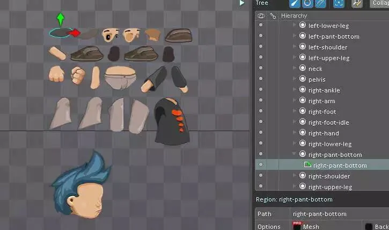Click the Path field with right-pant-bottom
Image resolution: width=389 pixels, height=230 pixels.
pos(339,214)
